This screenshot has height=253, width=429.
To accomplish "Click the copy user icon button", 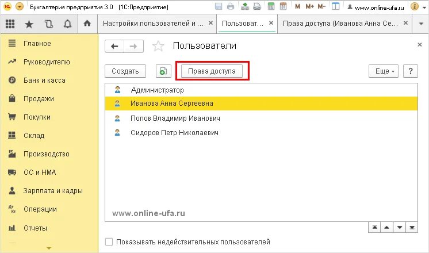I will [x=163, y=71].
